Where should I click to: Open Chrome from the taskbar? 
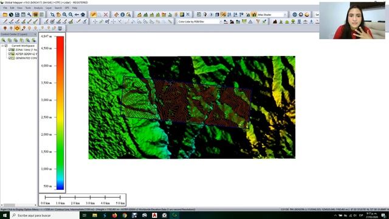pos(125,215)
